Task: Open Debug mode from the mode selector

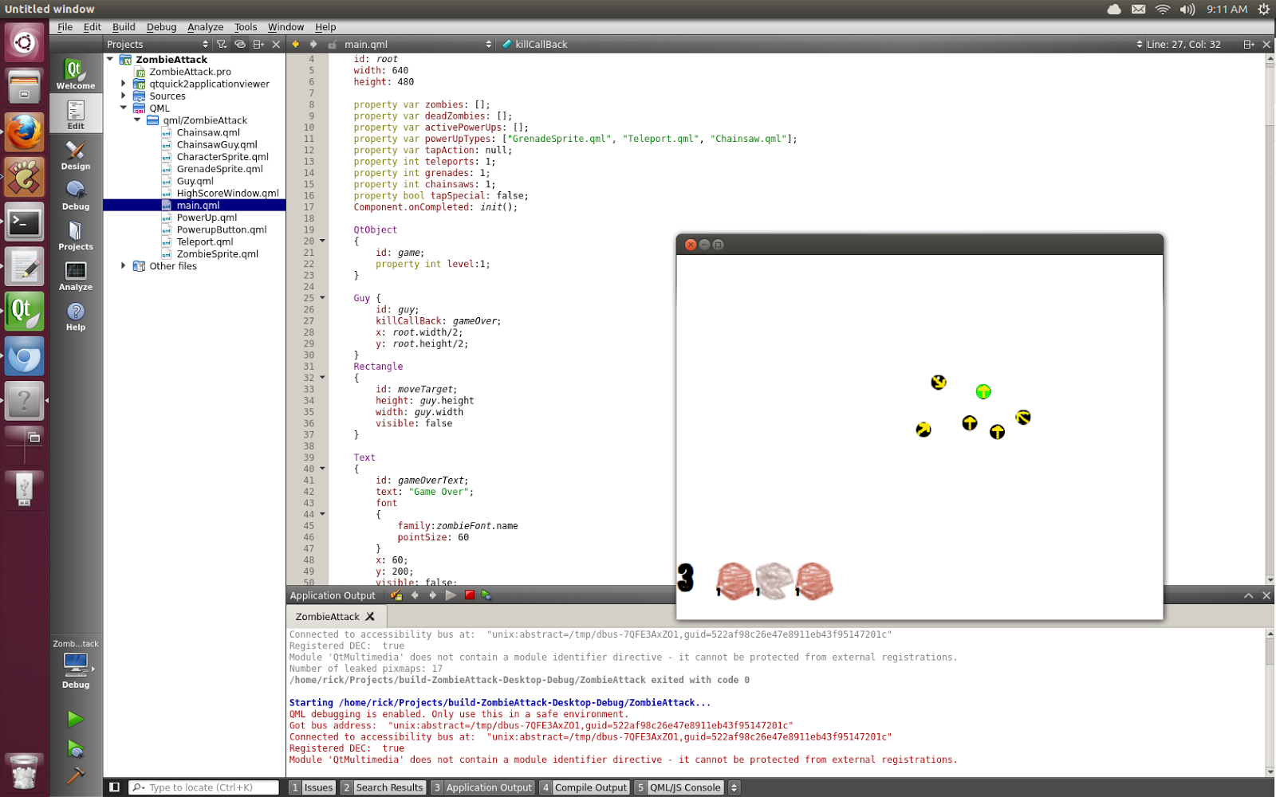Action: pyautogui.click(x=76, y=194)
